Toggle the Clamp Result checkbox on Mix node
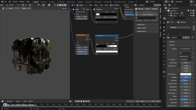This screenshot has width=196, height=110. click(125, 9)
